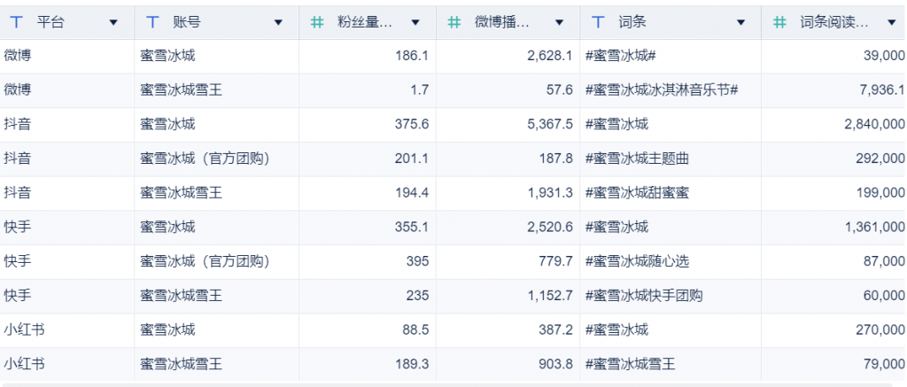Image resolution: width=907 pixels, height=387 pixels.
Task: Click the cell #蜜雪冰城主题曲
Action: tap(637, 159)
